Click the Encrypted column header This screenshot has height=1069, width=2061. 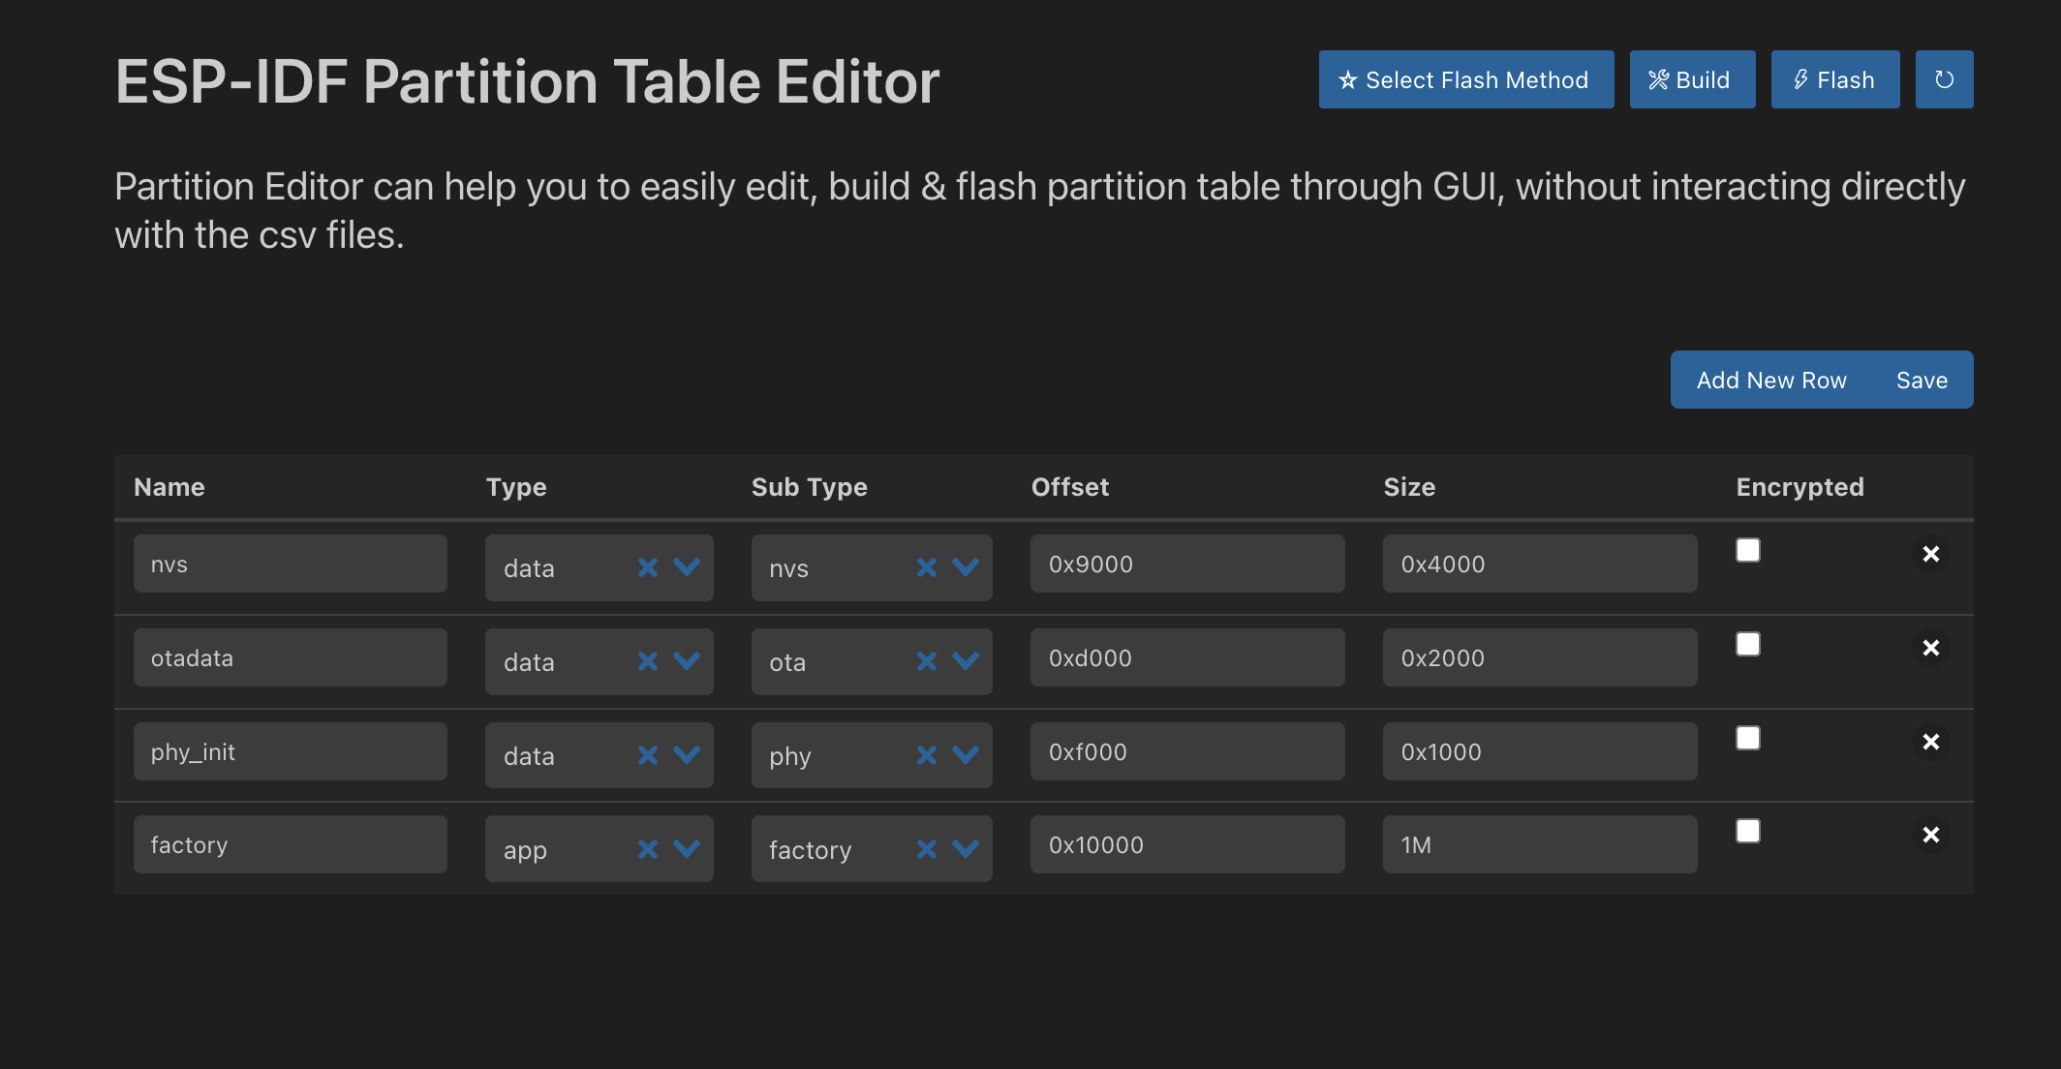pyautogui.click(x=1800, y=487)
